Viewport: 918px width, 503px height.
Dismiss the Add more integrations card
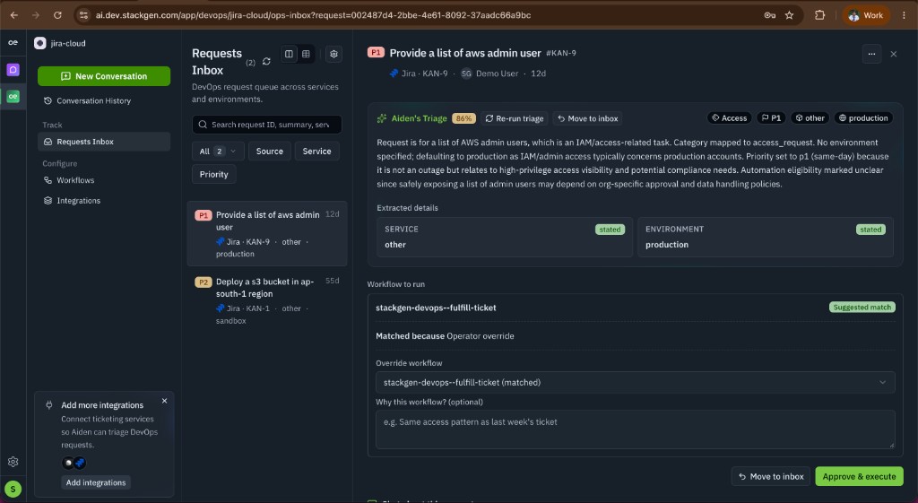[x=165, y=401]
